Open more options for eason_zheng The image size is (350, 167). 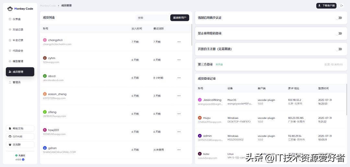pos(179,96)
